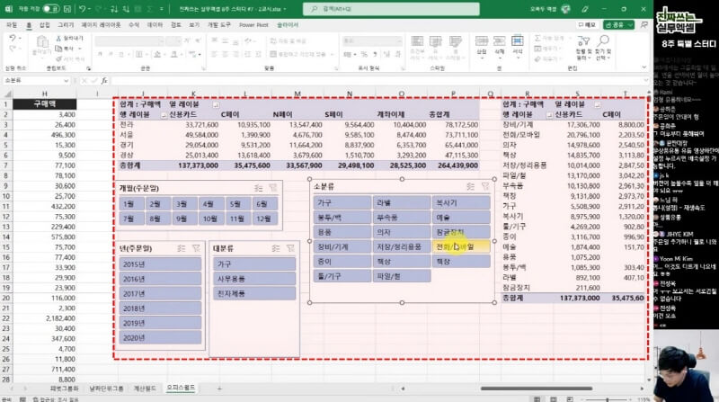Viewport: 719px width, 402px height.
Task: Select highlighted 전화/모바일 item in 소분류 slicer
Action: point(461,247)
